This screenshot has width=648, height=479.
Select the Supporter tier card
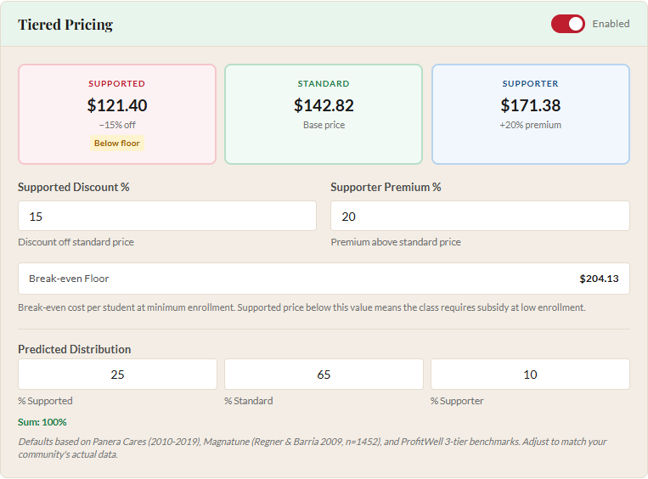pos(531,114)
